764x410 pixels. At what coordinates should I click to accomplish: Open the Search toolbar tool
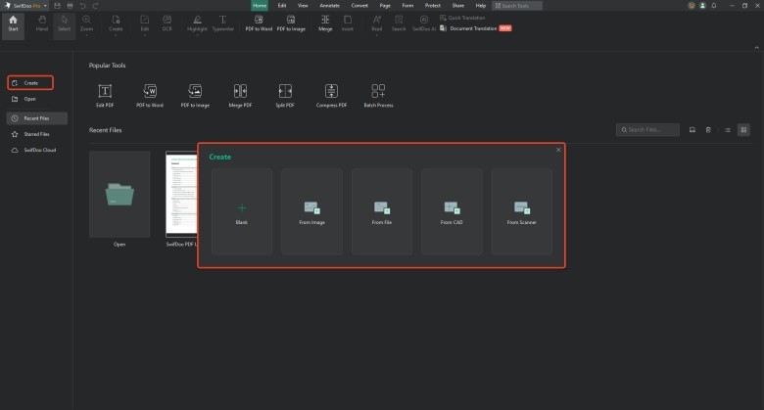399,23
